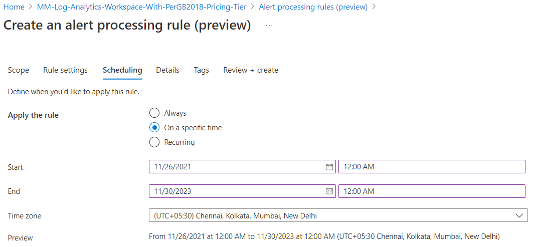Image resolution: width=535 pixels, height=247 pixels.
Task: Expand the Time zone dropdown
Action: click(338, 215)
